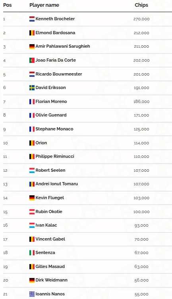172x299 pixels.
Task: Click the Italian flag beside Sentenza
Action: 32,252
